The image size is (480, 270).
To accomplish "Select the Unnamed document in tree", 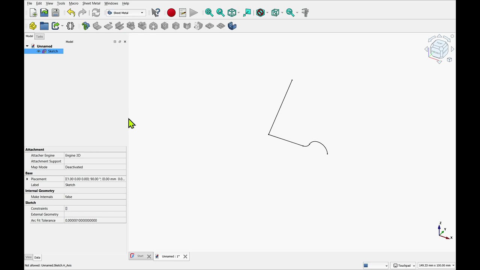I will pos(44,46).
